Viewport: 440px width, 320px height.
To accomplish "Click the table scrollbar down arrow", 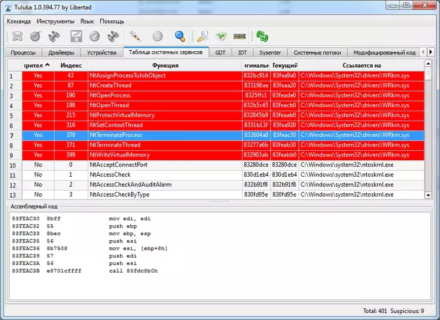I will coord(428,196).
